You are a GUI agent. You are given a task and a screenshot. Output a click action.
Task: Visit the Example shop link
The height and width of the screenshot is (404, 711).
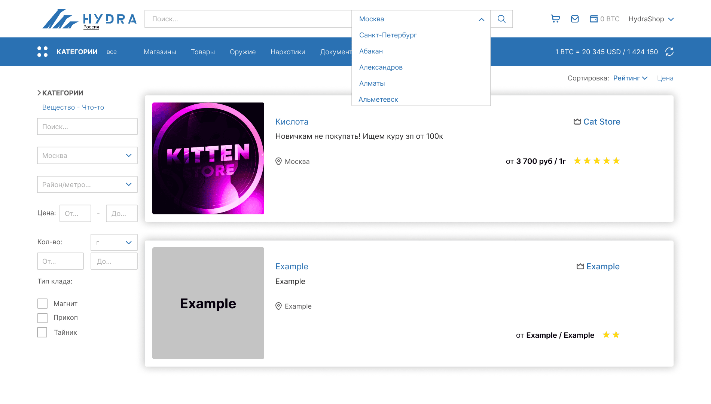[603, 266]
